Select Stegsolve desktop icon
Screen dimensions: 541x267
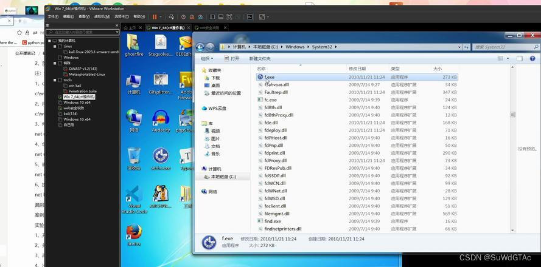(x=160, y=47)
